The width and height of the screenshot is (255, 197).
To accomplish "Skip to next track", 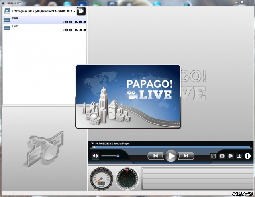I will click(186, 156).
